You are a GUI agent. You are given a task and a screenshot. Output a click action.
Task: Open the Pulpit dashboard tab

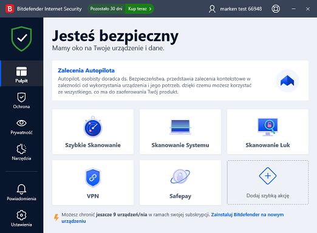click(x=21, y=73)
